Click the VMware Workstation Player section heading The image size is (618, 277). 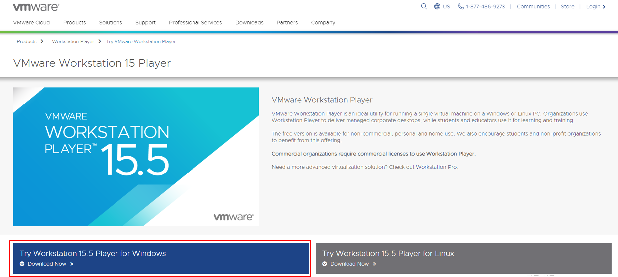coord(322,100)
